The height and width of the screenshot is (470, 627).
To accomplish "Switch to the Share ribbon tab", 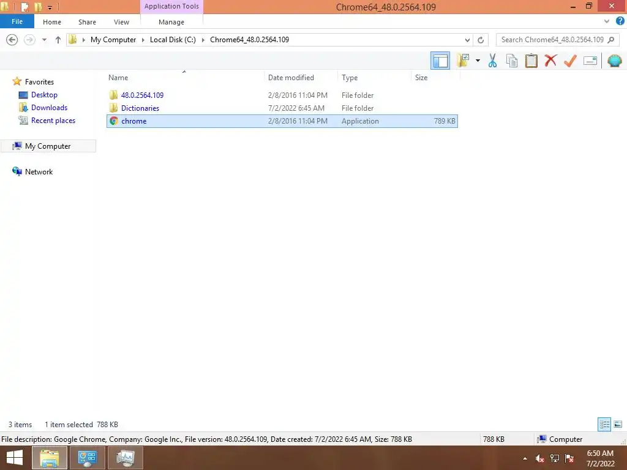I will (x=87, y=22).
